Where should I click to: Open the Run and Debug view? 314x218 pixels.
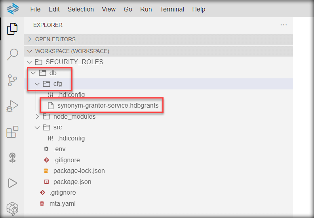(x=12, y=106)
